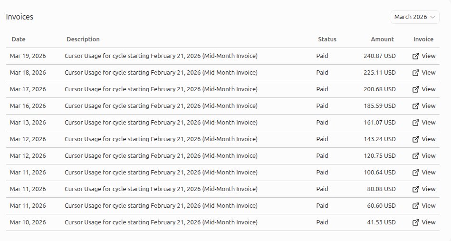Click the Status column header
451x241 pixels.
click(327, 39)
